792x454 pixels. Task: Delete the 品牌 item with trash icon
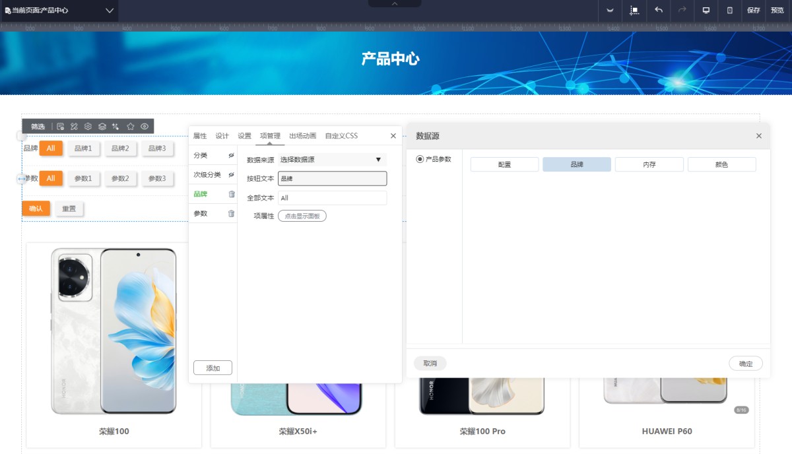tap(231, 194)
